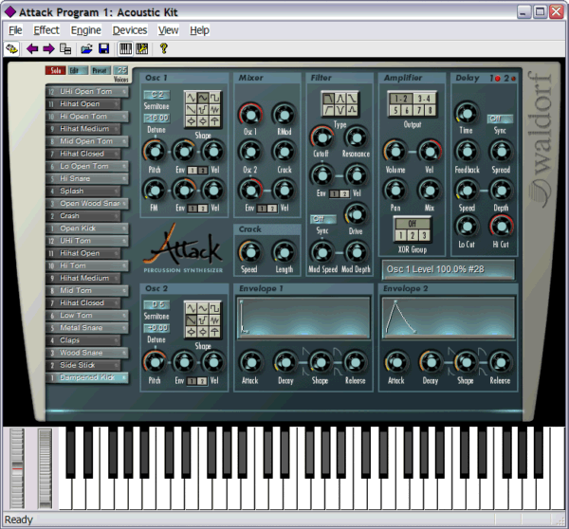
Task: Select Osc 1 noise-like shape icon
Action: [x=214, y=109]
